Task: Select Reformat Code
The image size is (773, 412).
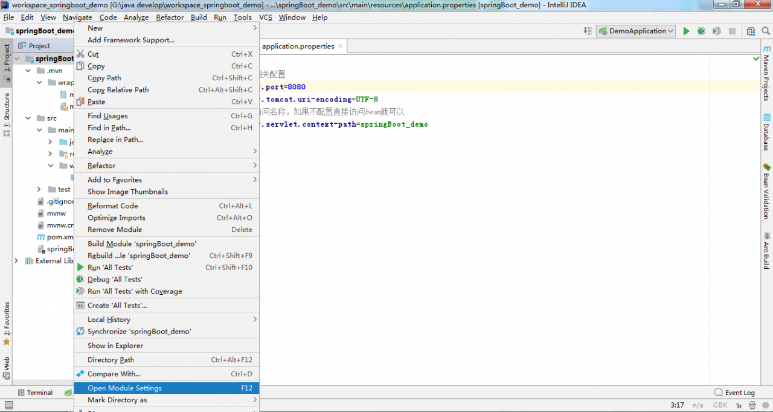Action: [x=167, y=205]
